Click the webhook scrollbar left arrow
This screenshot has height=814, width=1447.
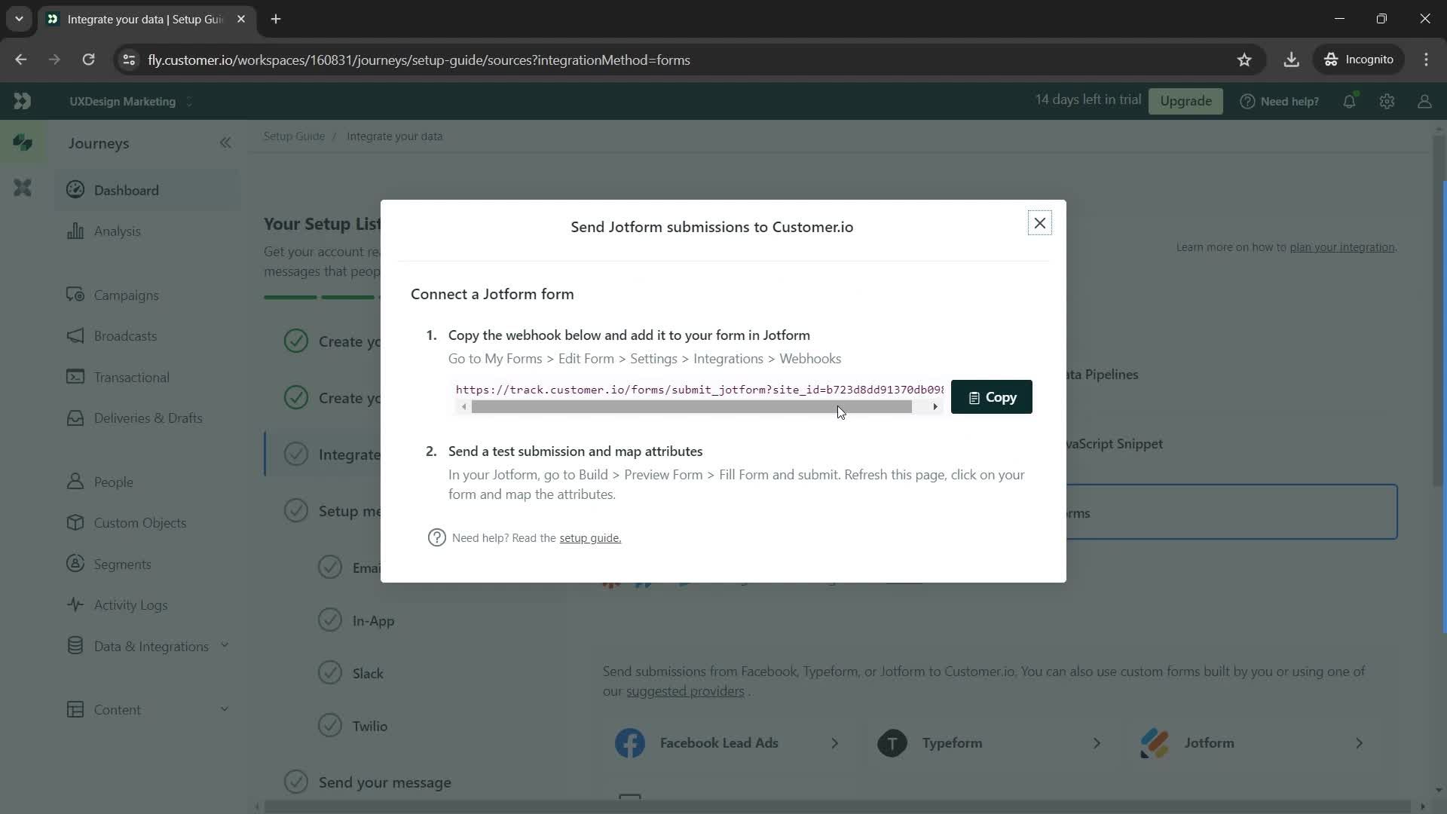pos(463,407)
